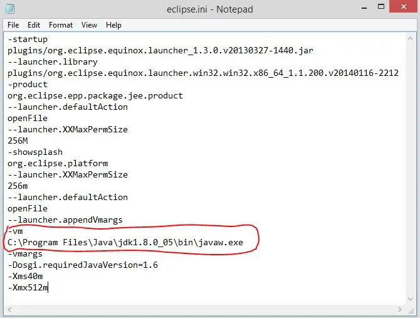
Task: Click the window resize grip corner
Action: click(x=411, y=310)
